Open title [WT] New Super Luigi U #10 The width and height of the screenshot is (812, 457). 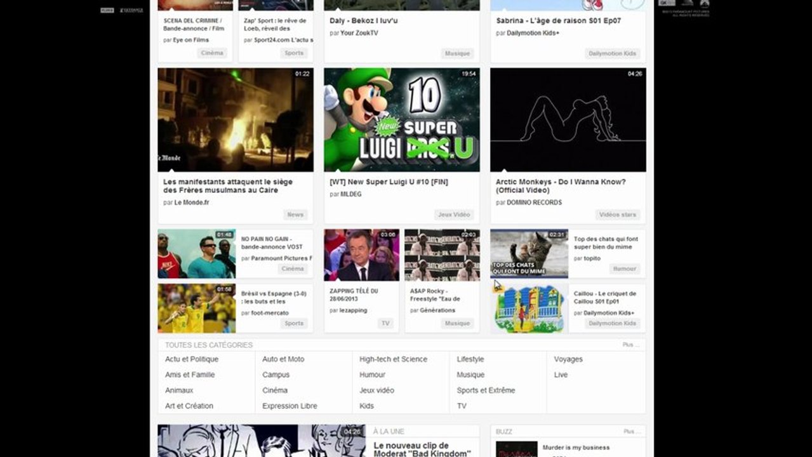click(389, 182)
